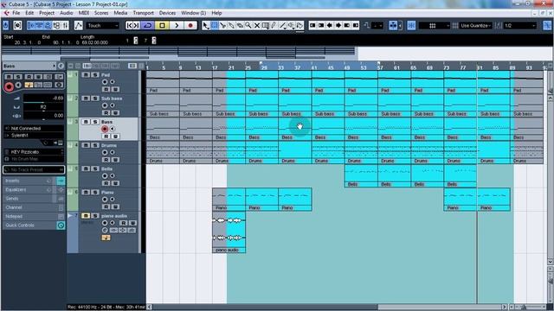
Task: Open the Project menu
Action: pyautogui.click(x=47, y=13)
